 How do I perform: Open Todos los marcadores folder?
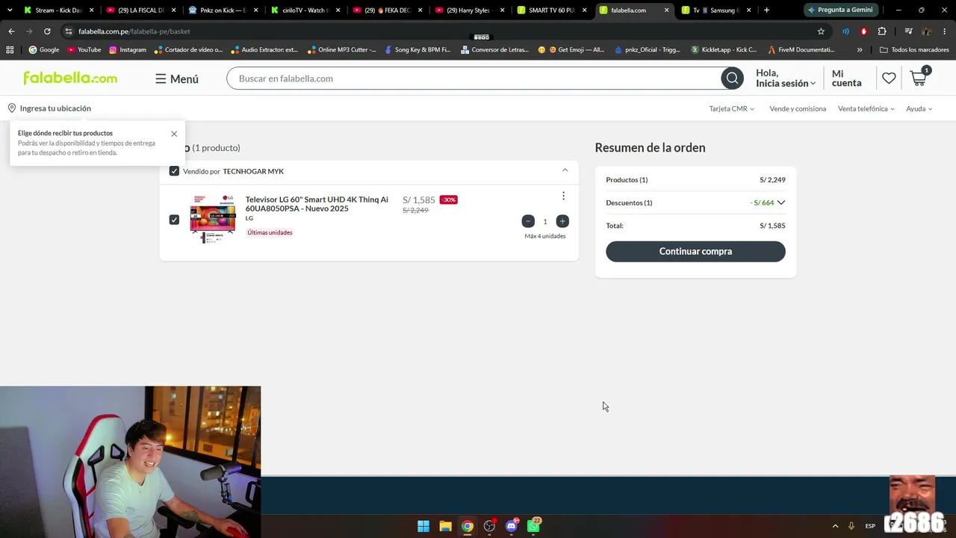pyautogui.click(x=914, y=50)
